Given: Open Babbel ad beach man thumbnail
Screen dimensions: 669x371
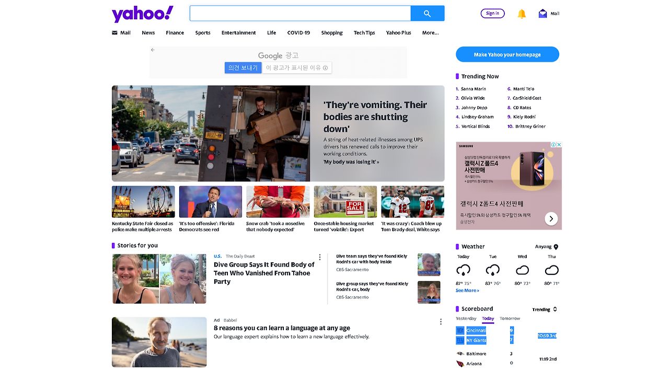Looking at the screenshot, I should tap(159, 342).
